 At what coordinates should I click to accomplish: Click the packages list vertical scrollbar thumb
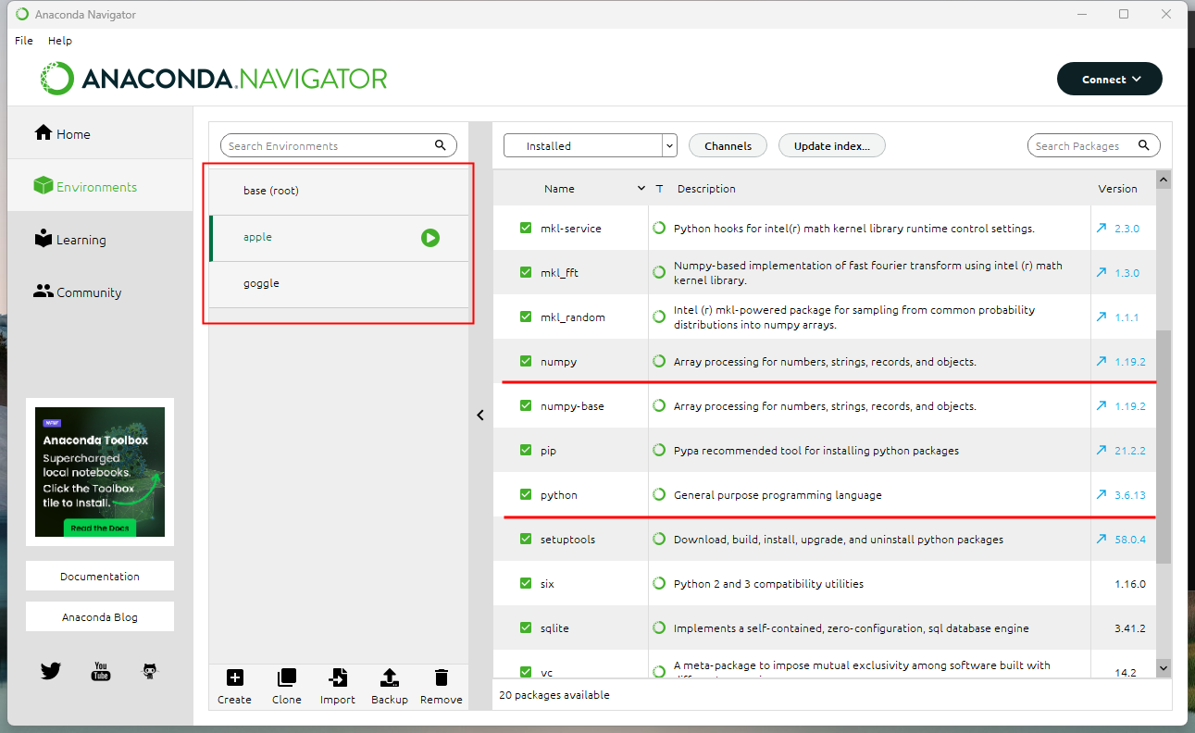pos(1164,446)
